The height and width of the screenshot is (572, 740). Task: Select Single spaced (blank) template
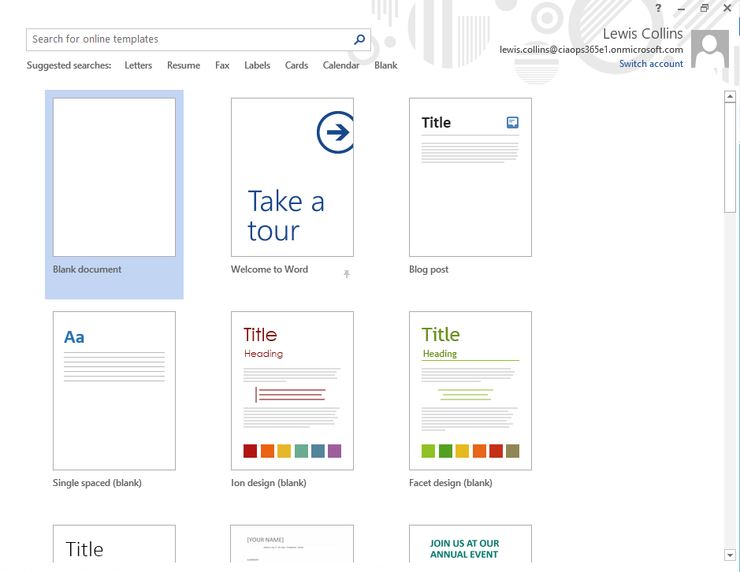tap(114, 391)
